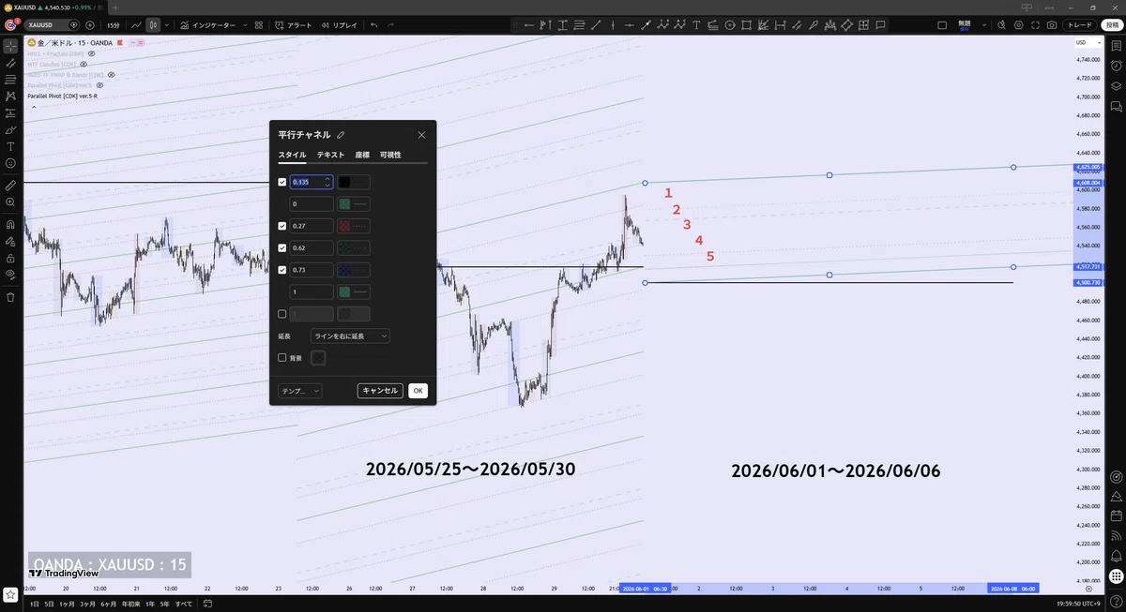
Task: Take a snapshot with the camera icon
Action: click(x=1052, y=25)
